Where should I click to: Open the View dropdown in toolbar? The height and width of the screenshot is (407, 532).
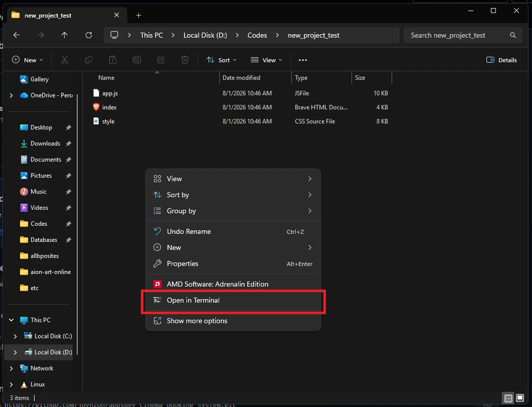266,60
